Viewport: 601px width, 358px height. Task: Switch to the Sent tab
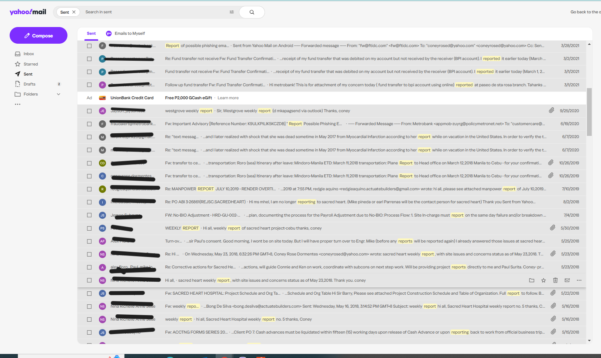click(x=91, y=33)
